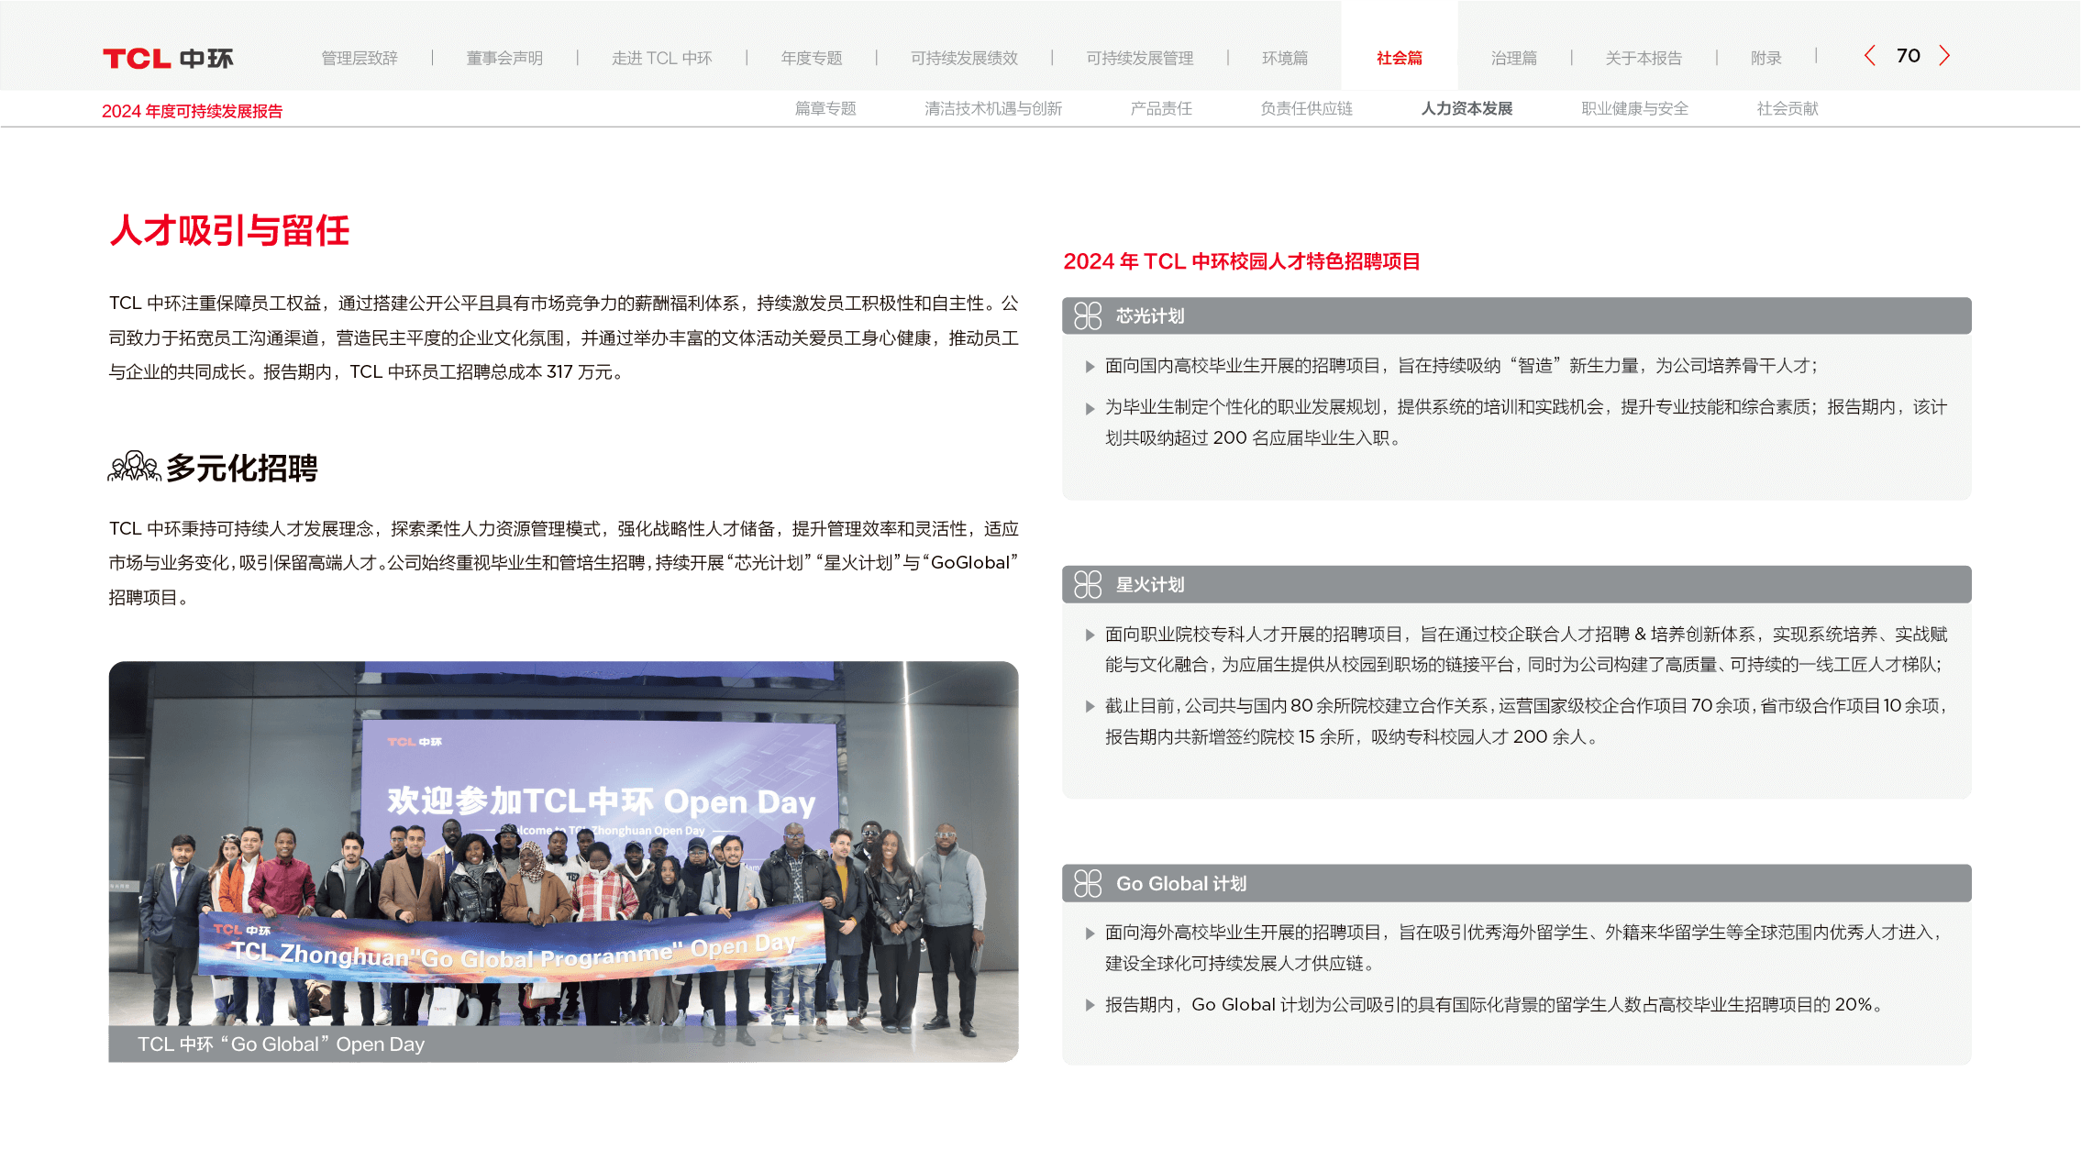The width and height of the screenshot is (2081, 1171).
Task: Open the 环境篇 tab
Action: 1285,59
